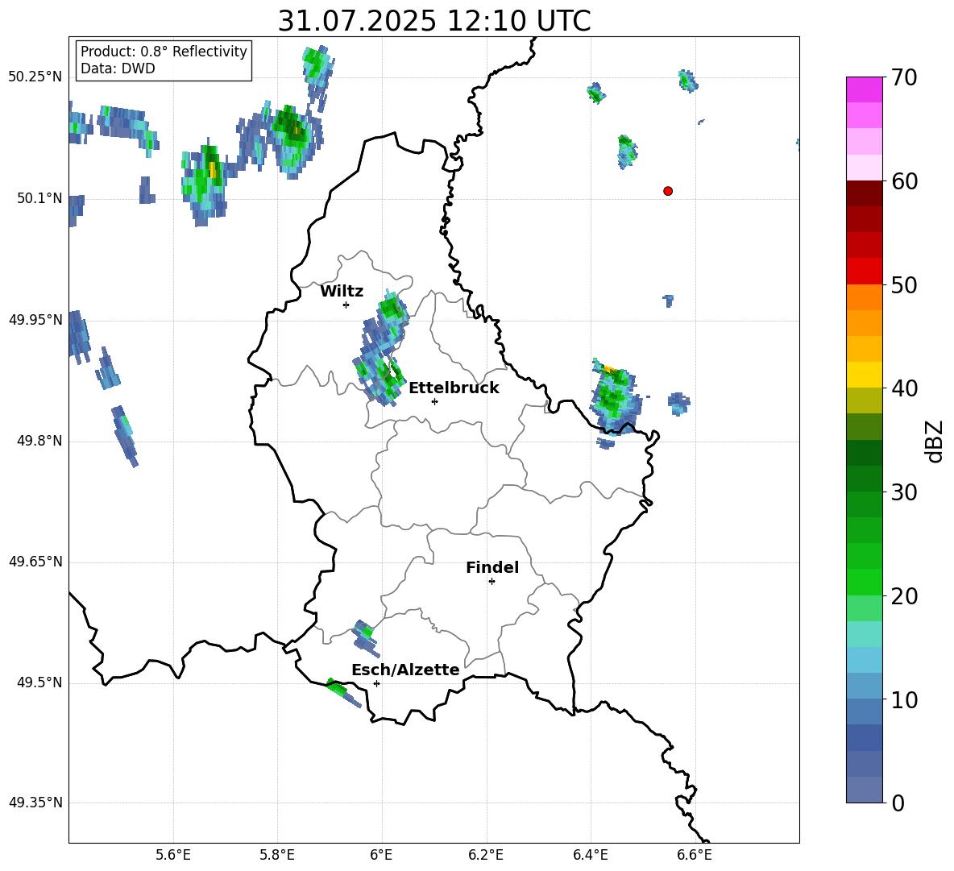Click the 6°E longitude label
Viewport: 954px width, 871px height.
click(381, 855)
